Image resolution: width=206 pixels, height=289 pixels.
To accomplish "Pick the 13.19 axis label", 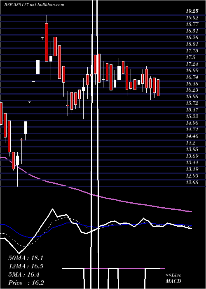I will [x=192, y=169].
